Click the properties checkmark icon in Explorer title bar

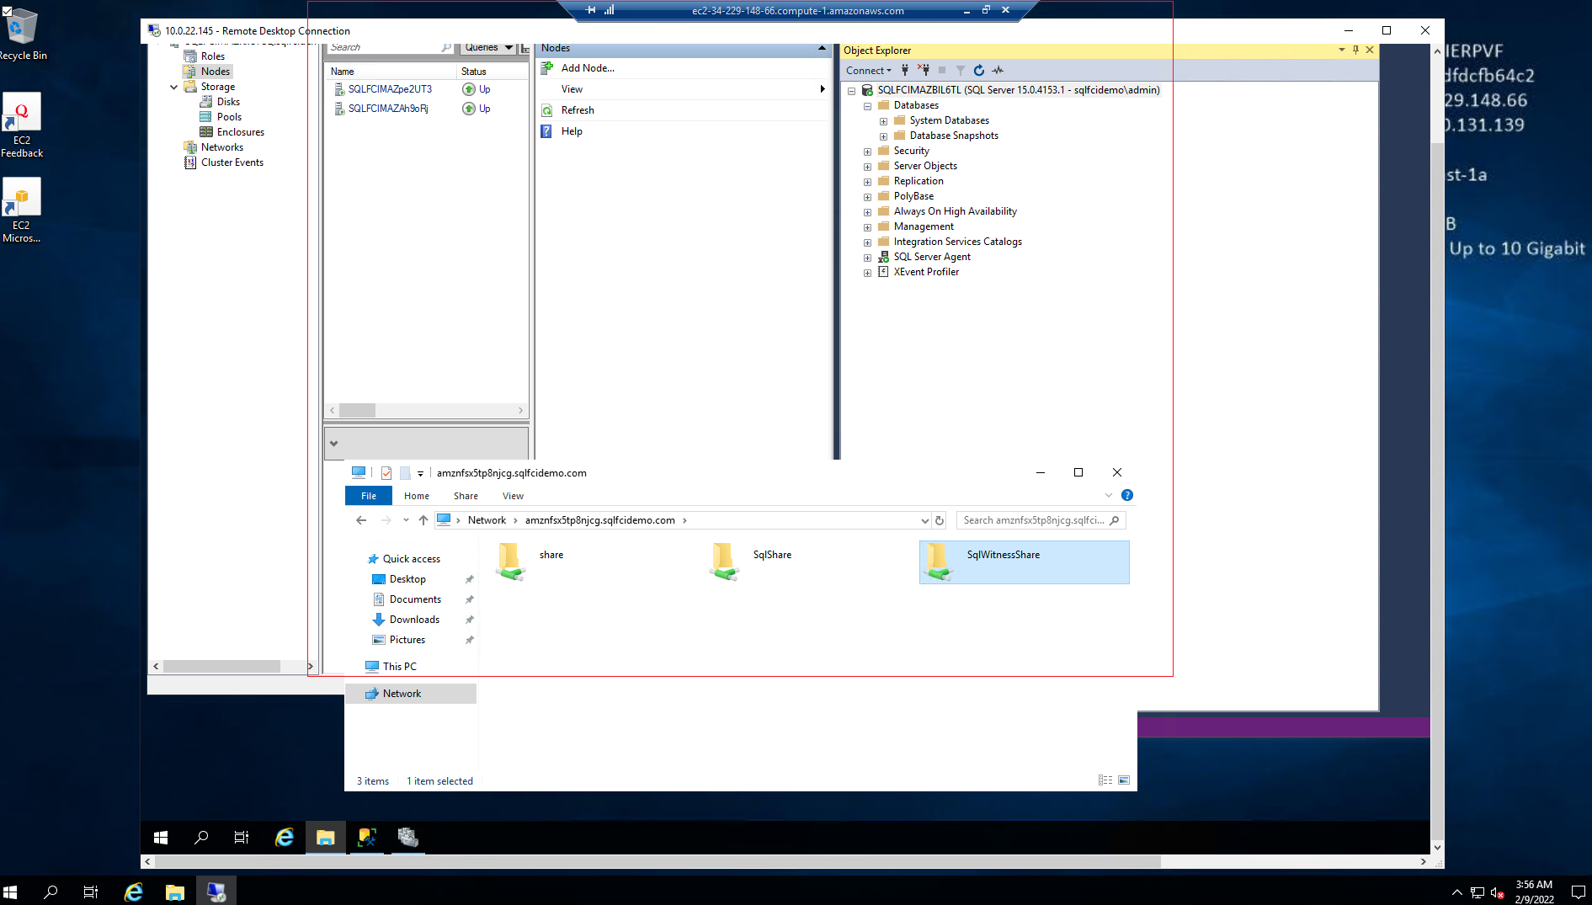(386, 473)
